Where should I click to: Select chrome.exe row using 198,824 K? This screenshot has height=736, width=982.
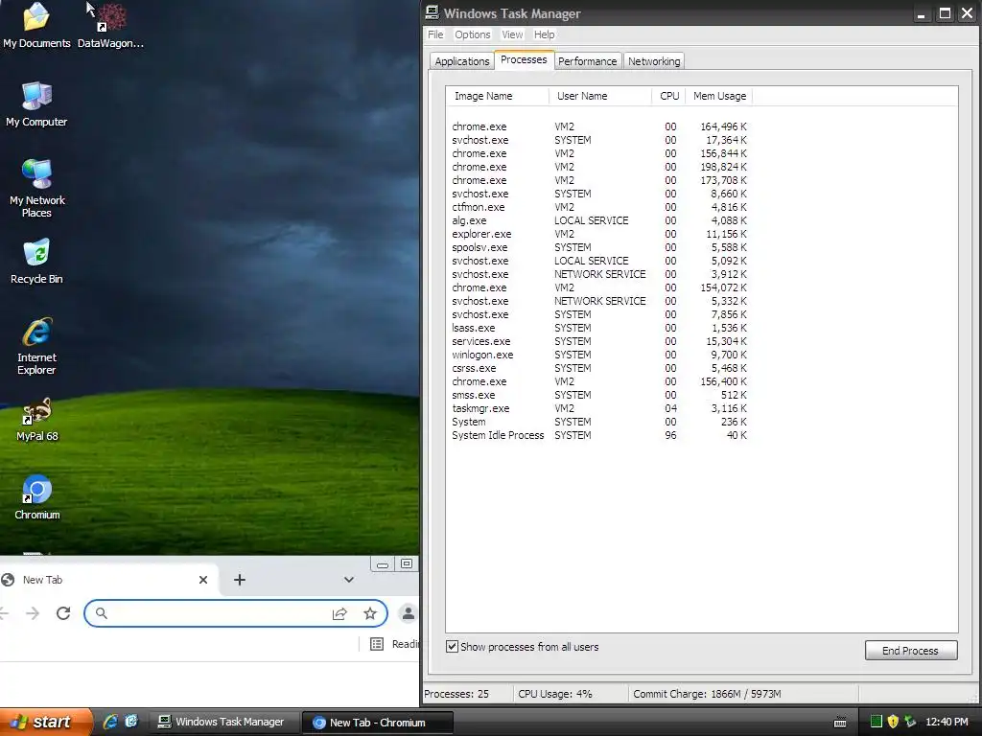pyautogui.click(x=599, y=167)
